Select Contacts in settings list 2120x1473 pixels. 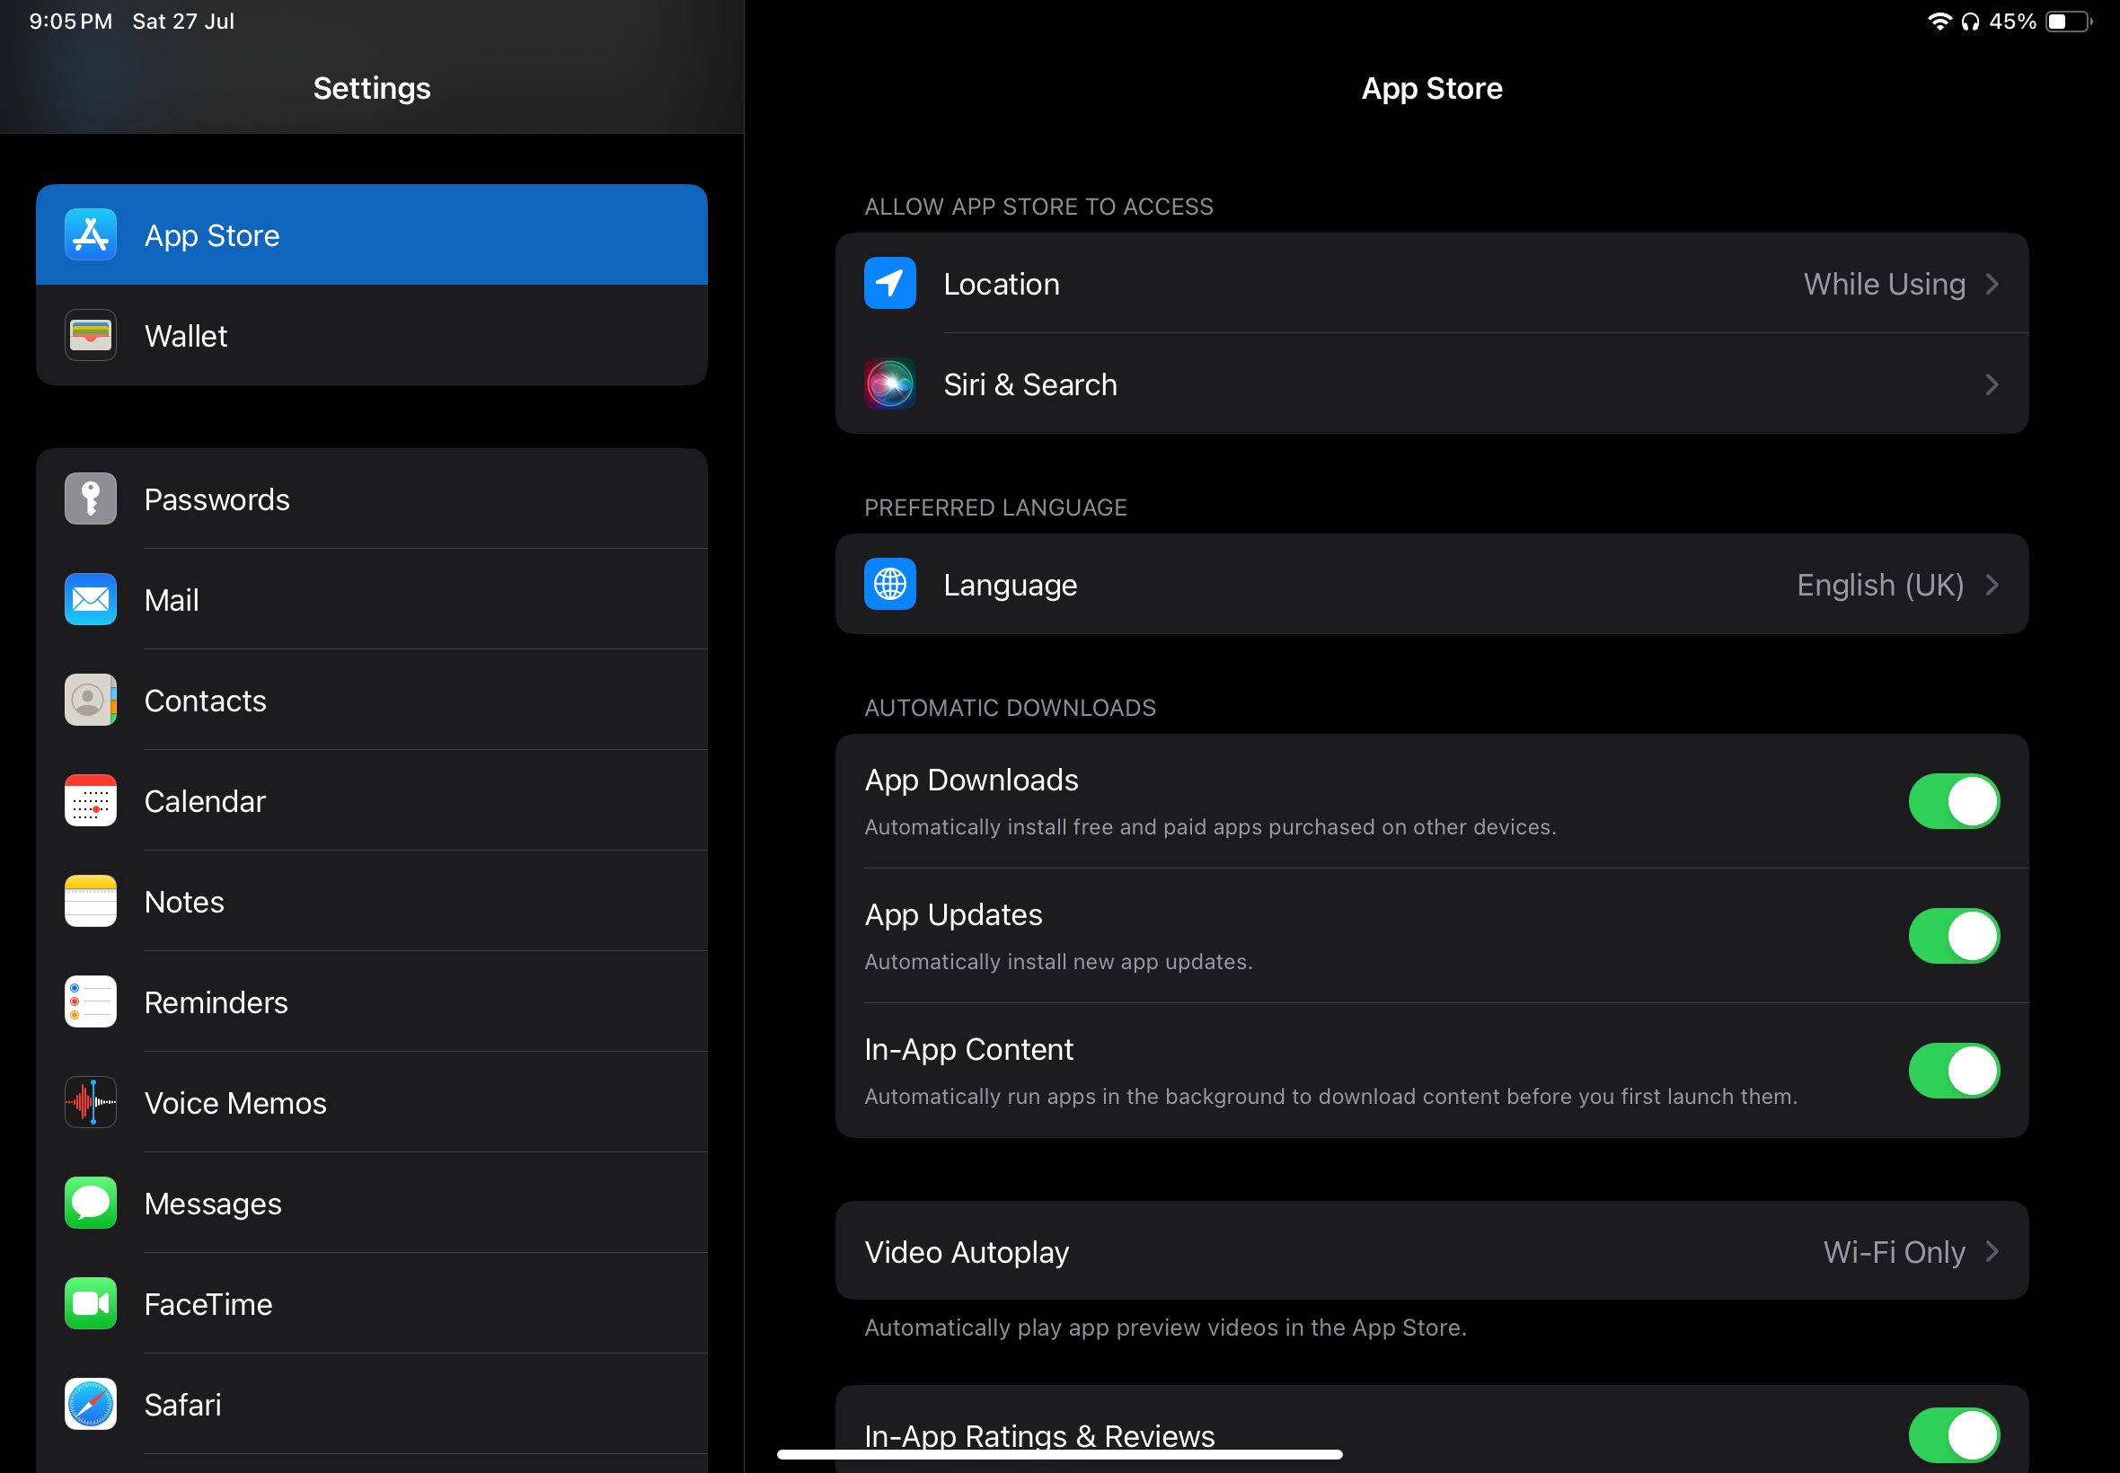370,701
